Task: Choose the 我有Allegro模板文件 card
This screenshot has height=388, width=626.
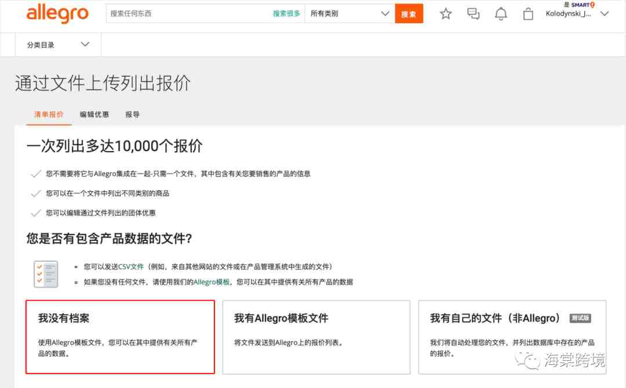Action: click(x=316, y=337)
